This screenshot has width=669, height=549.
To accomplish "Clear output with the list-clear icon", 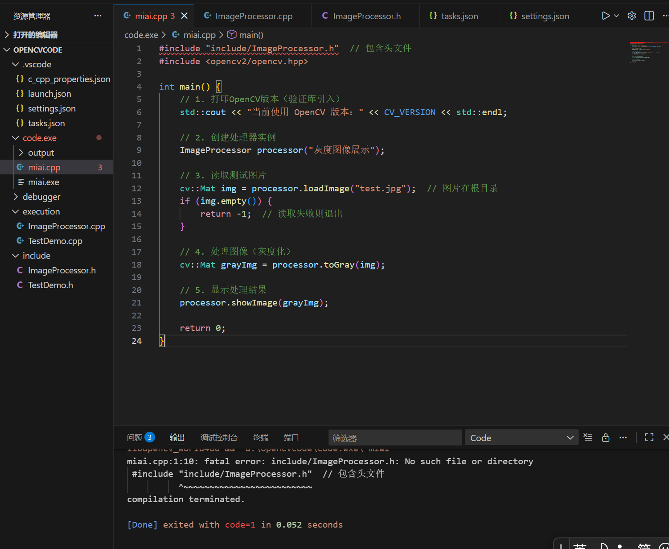I will click(588, 438).
